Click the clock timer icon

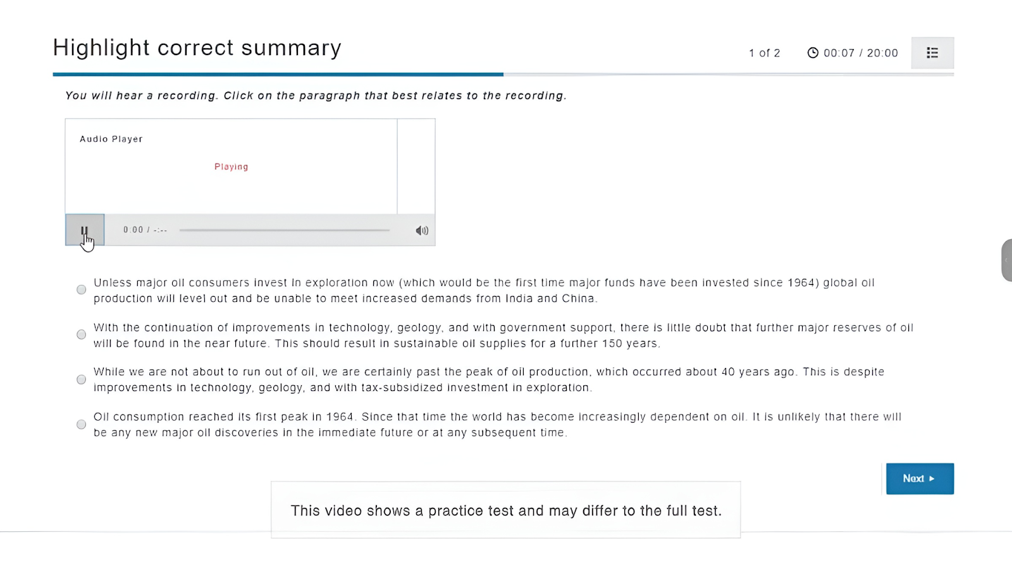813,53
